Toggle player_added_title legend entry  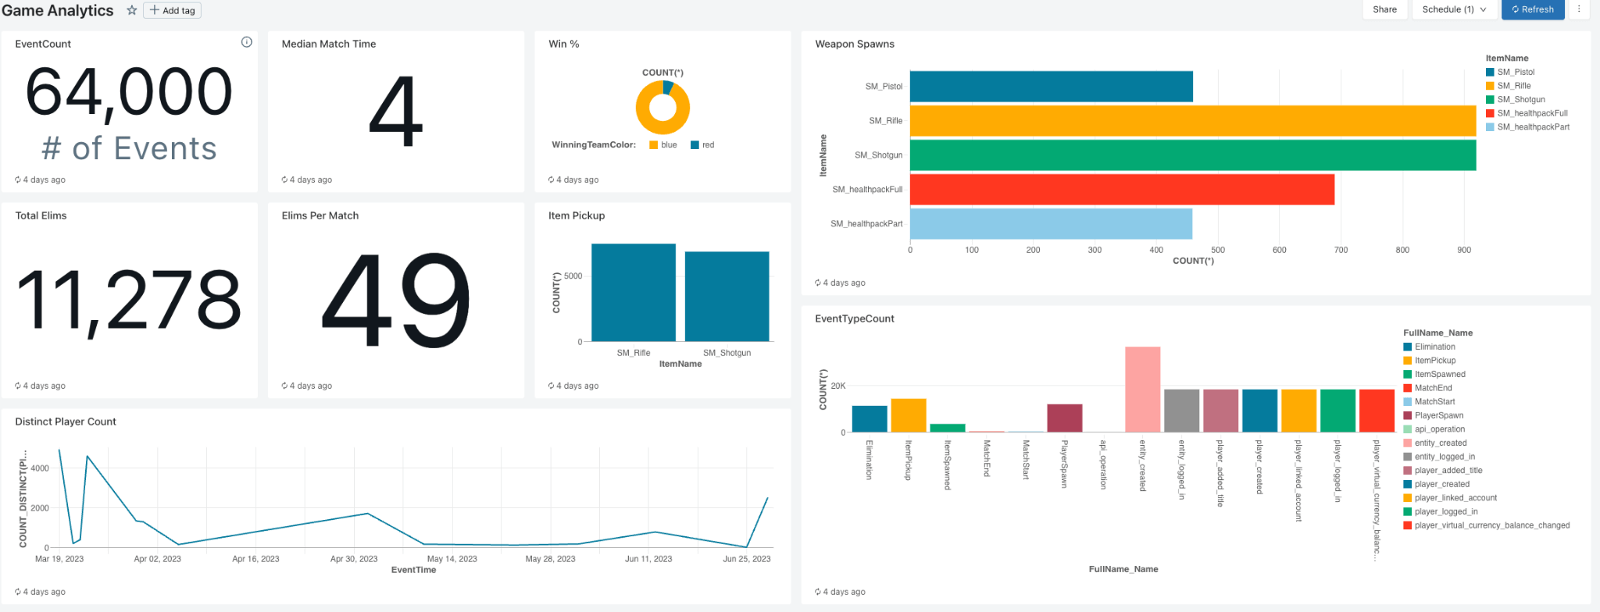click(1443, 470)
